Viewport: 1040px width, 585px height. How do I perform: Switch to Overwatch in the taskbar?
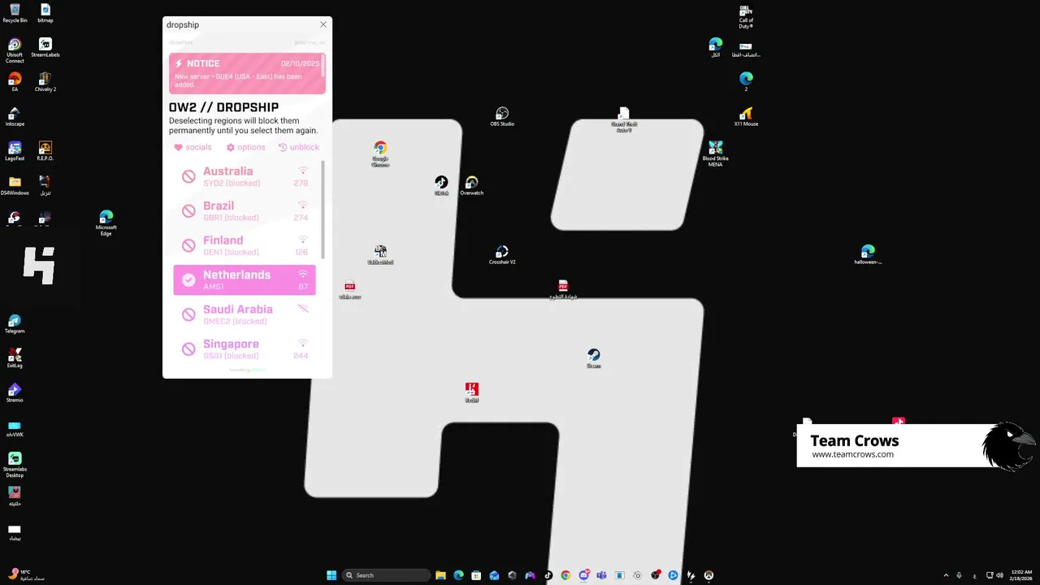click(x=708, y=575)
